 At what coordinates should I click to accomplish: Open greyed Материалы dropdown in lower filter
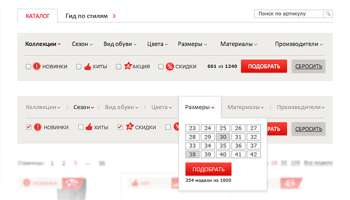pyautogui.click(x=246, y=107)
